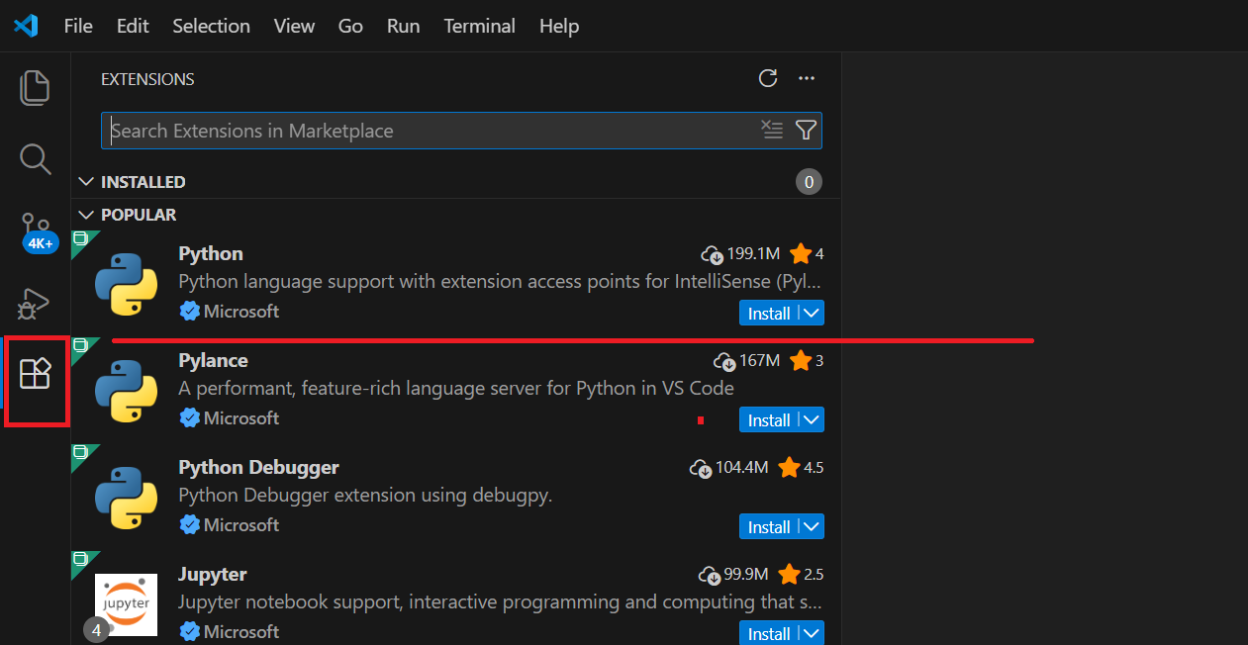Open Install dropdown arrow for Python
Image resolution: width=1248 pixels, height=645 pixels.
tap(812, 313)
